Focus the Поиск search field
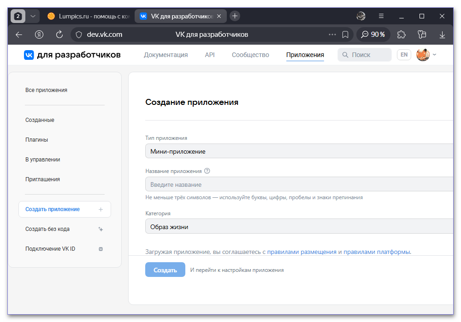This screenshot has height=322, width=461. coord(365,55)
